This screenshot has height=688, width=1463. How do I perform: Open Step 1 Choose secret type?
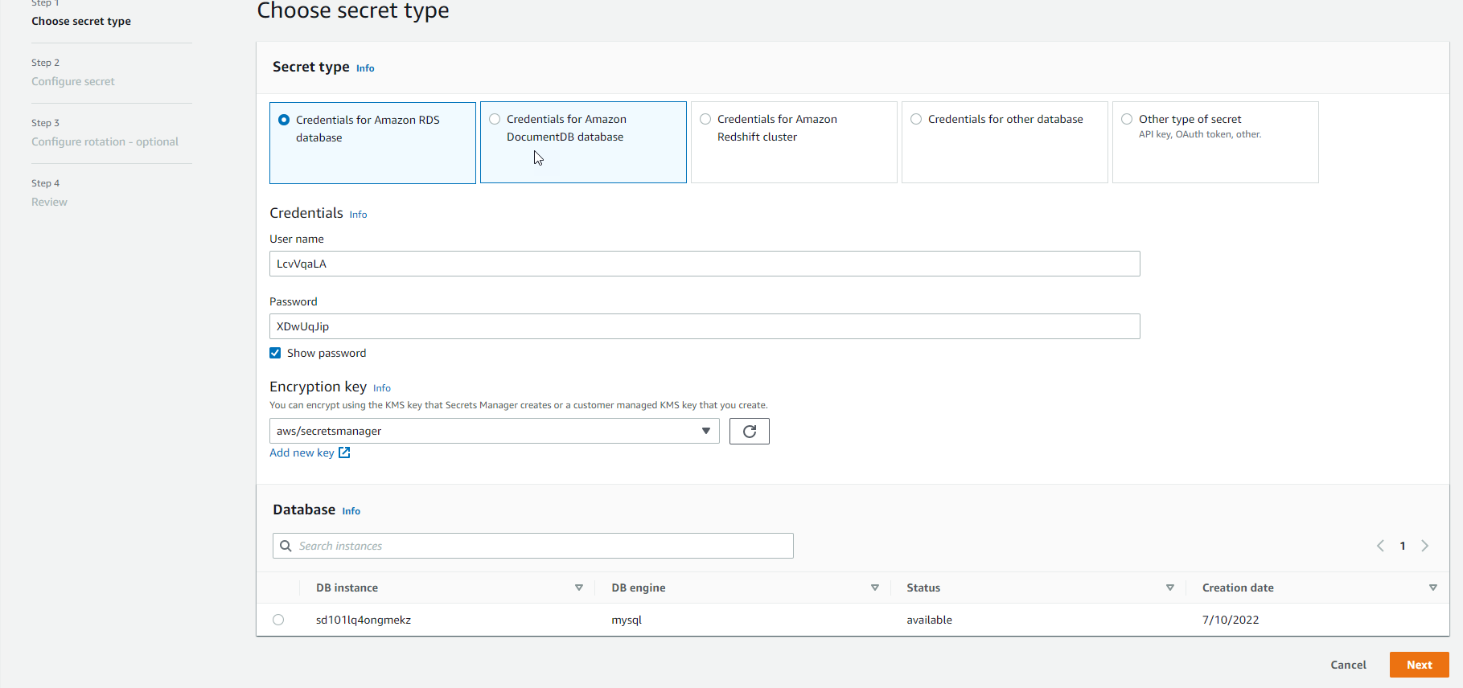(x=81, y=22)
